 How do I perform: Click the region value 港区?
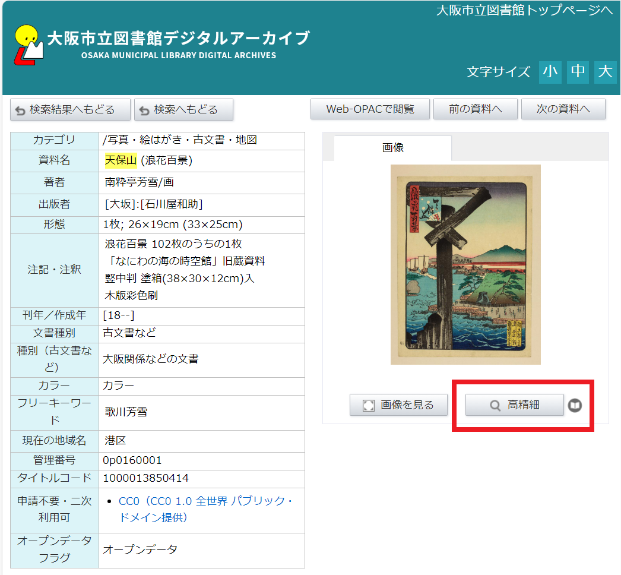(x=115, y=441)
